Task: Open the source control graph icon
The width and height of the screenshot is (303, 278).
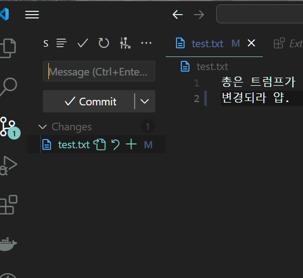Action: (x=125, y=43)
